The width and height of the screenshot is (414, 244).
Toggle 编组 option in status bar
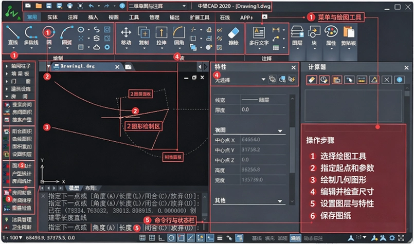[x=295, y=238]
